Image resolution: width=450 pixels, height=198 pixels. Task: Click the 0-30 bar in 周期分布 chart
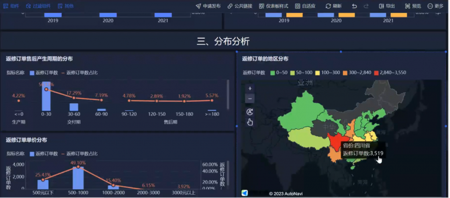pyautogui.click(x=46, y=97)
